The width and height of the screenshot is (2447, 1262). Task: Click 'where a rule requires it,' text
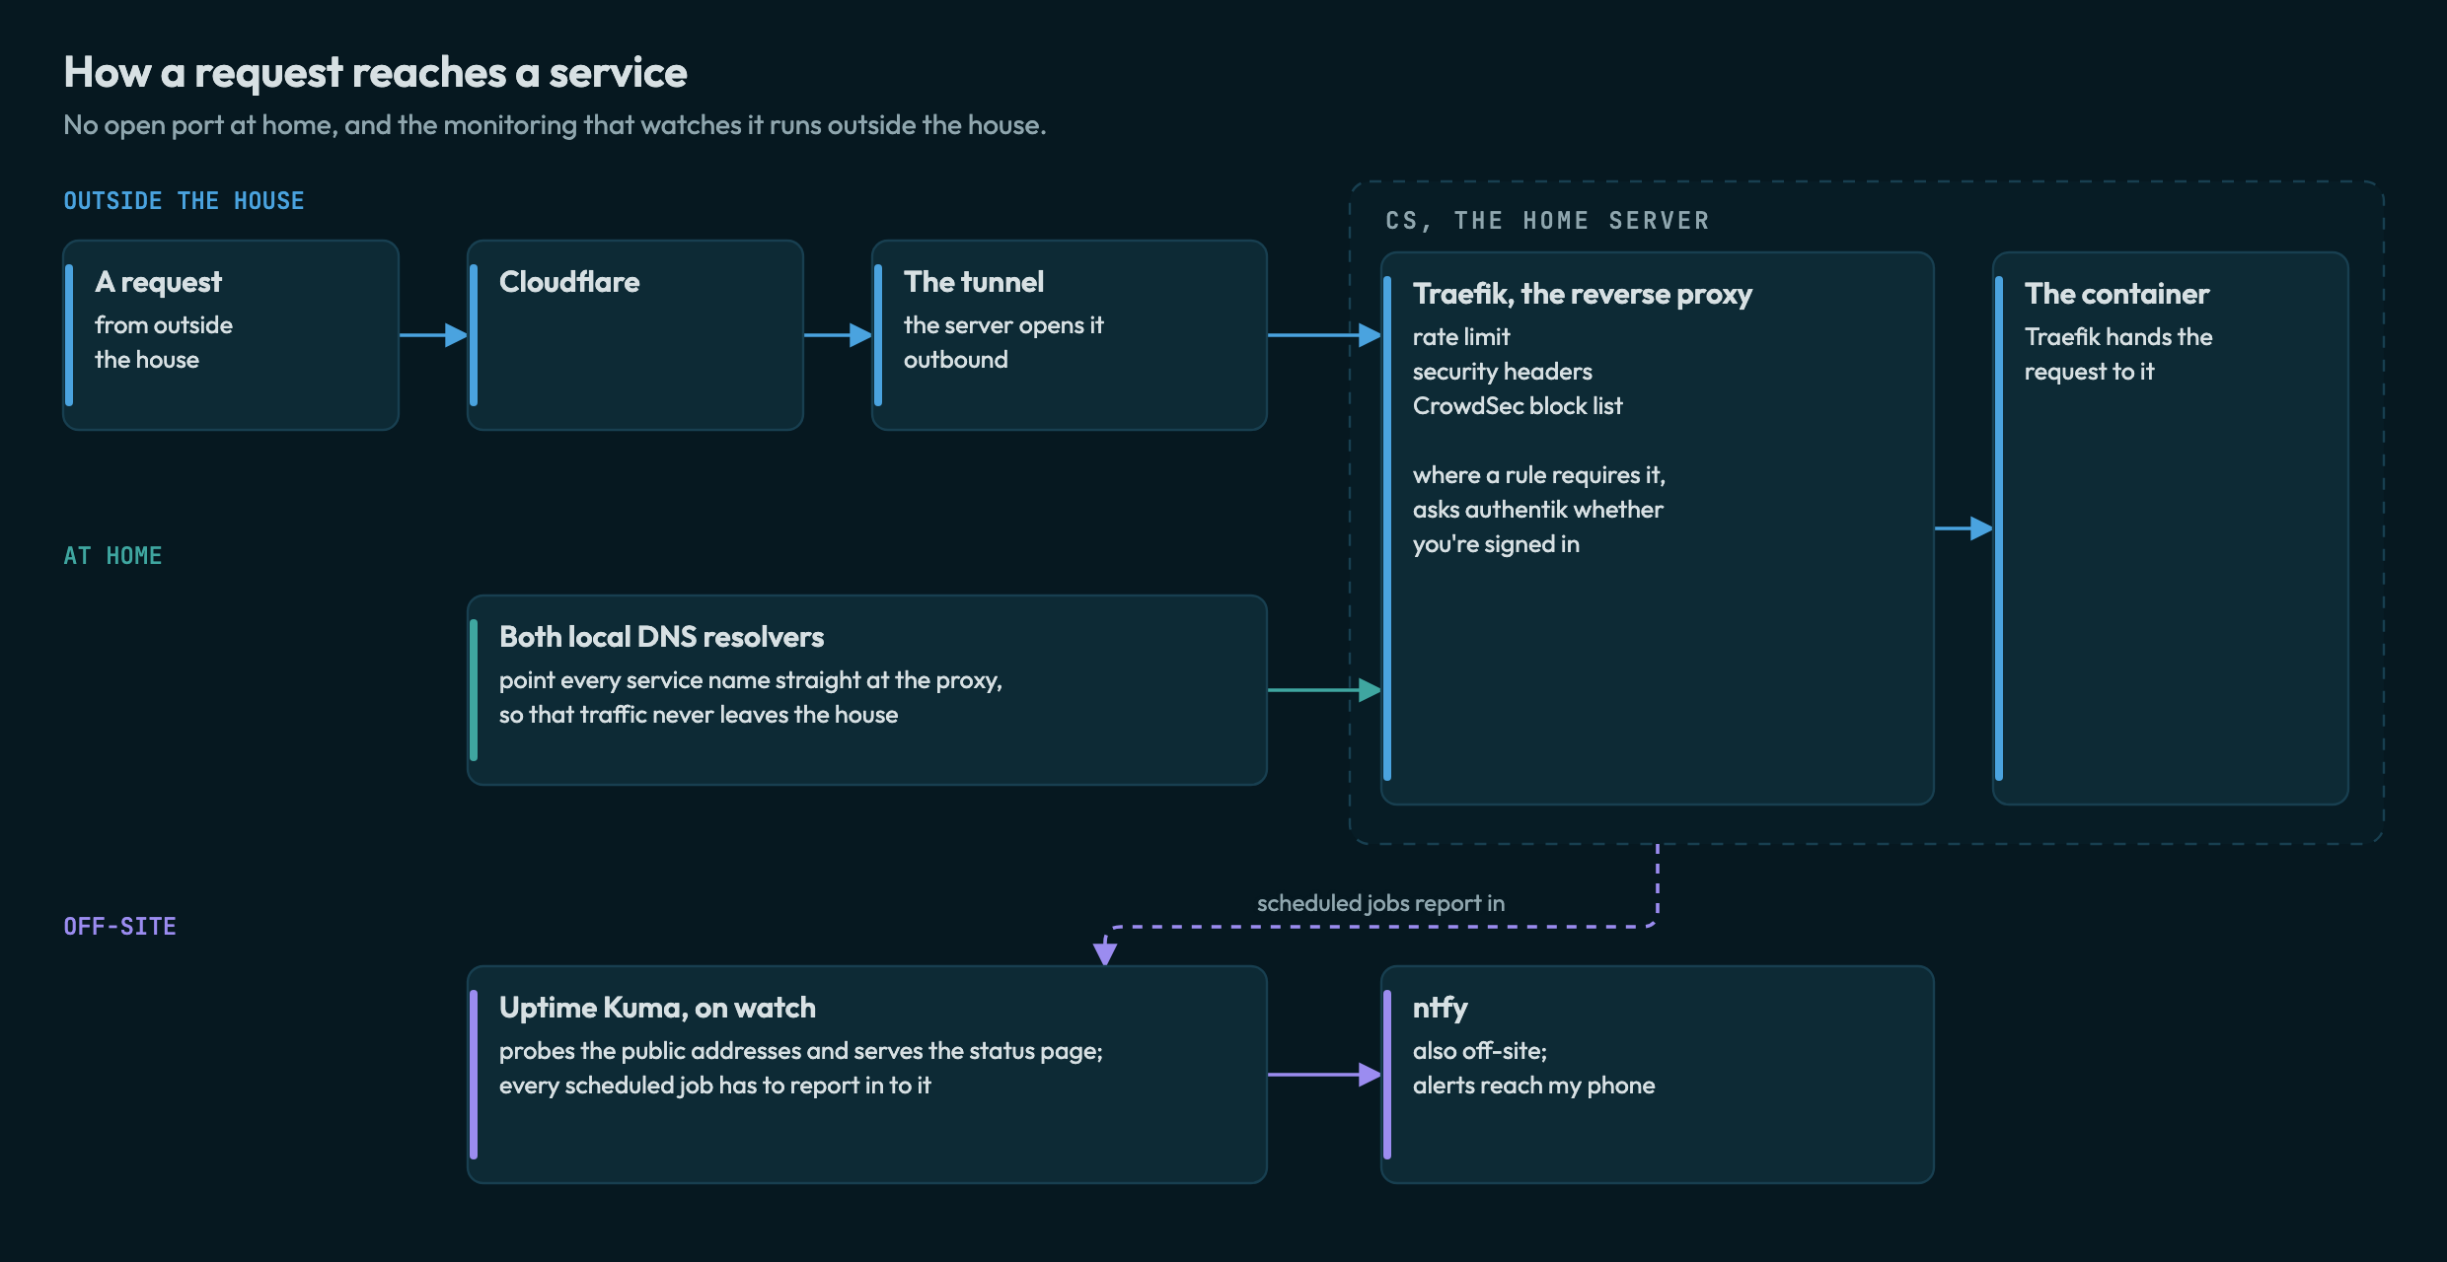[x=1538, y=475]
